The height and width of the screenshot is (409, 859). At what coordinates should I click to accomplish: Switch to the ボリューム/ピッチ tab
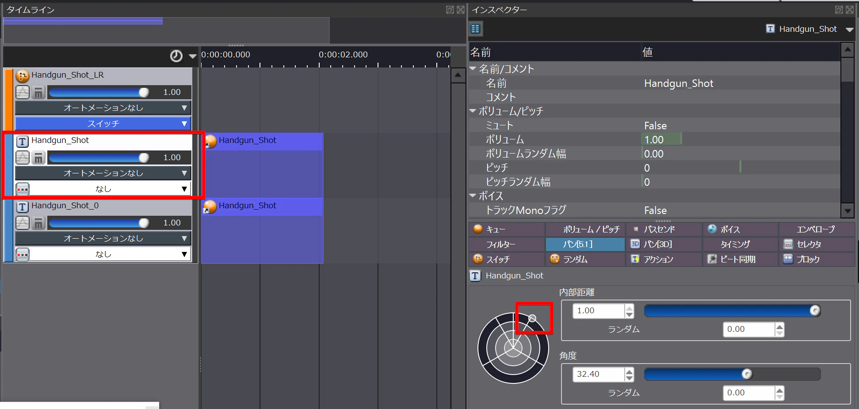(585, 229)
